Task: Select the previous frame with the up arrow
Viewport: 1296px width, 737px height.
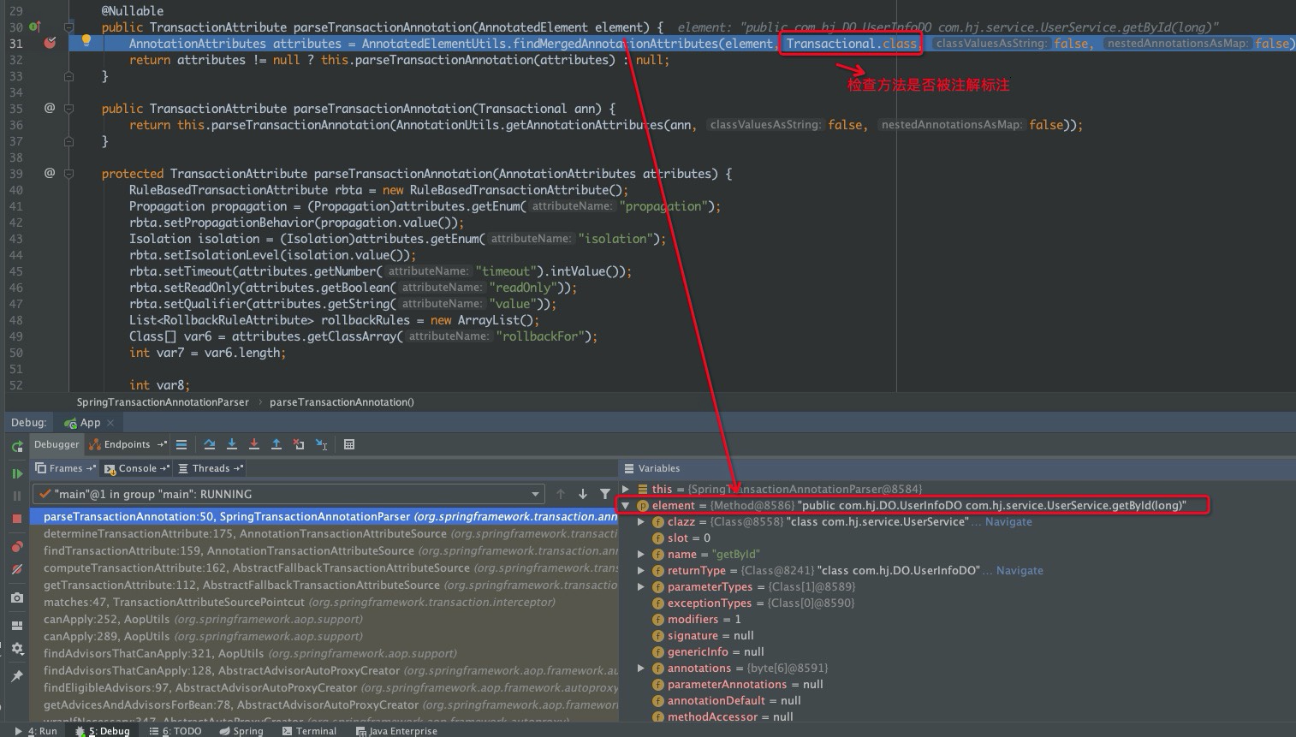Action: coord(561,494)
